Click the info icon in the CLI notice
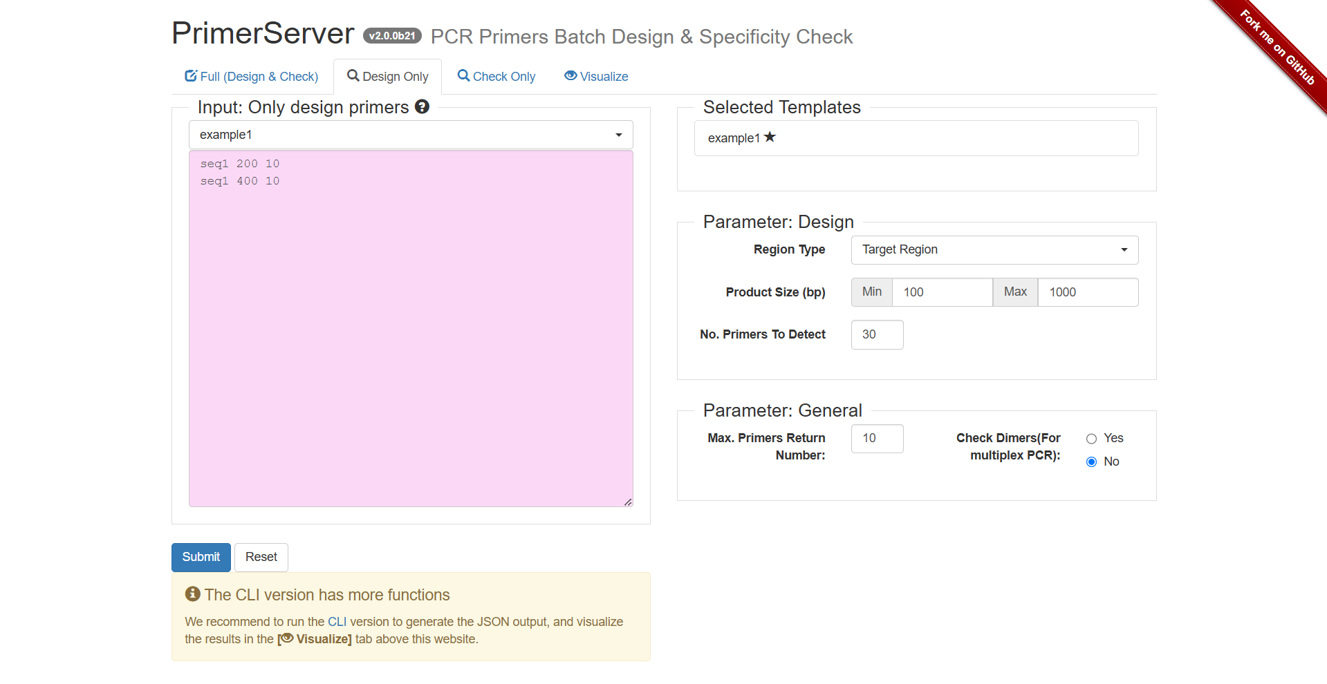This screenshot has height=684, width=1327. click(x=192, y=593)
